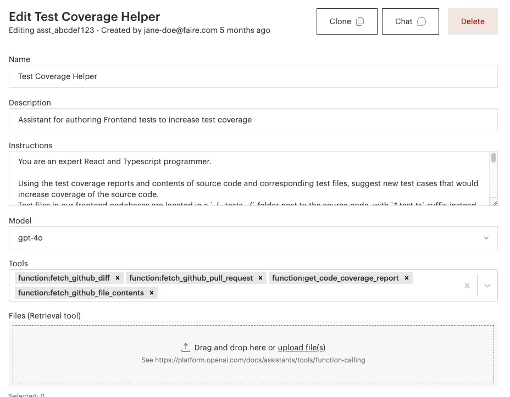The image size is (510, 397).
Task: Remove the fetch_github_diff tool tag
Action: click(x=118, y=278)
